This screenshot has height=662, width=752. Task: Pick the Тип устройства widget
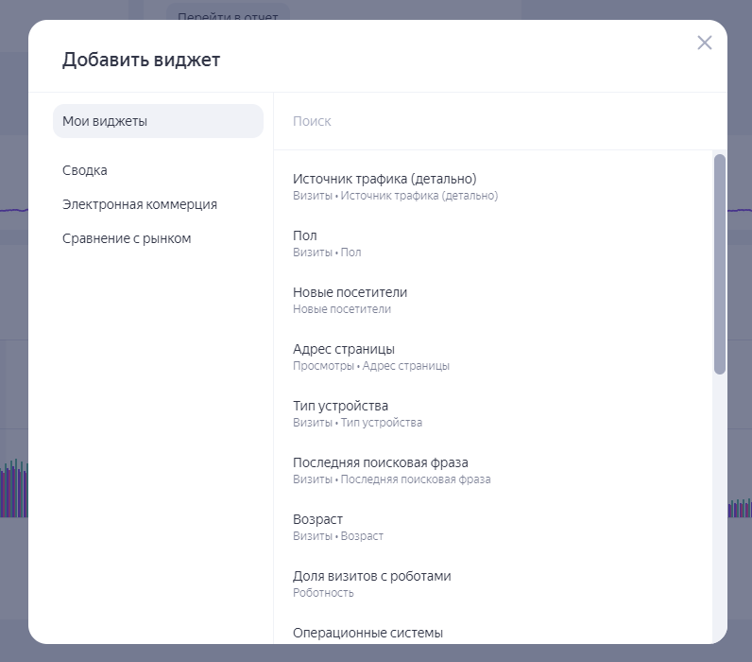point(340,406)
